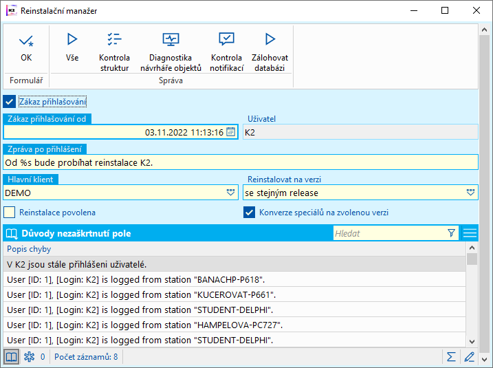
Task: Click the snowflake icon in status bar
Action: pyautogui.click(x=29, y=357)
